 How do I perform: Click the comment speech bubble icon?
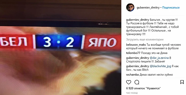[137, 82]
